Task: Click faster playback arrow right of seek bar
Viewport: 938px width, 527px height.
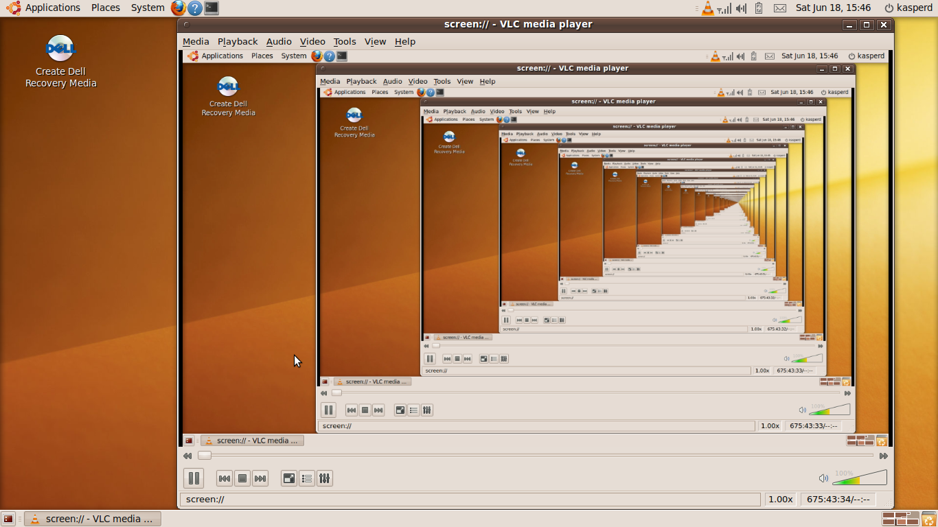Action: pyautogui.click(x=884, y=456)
